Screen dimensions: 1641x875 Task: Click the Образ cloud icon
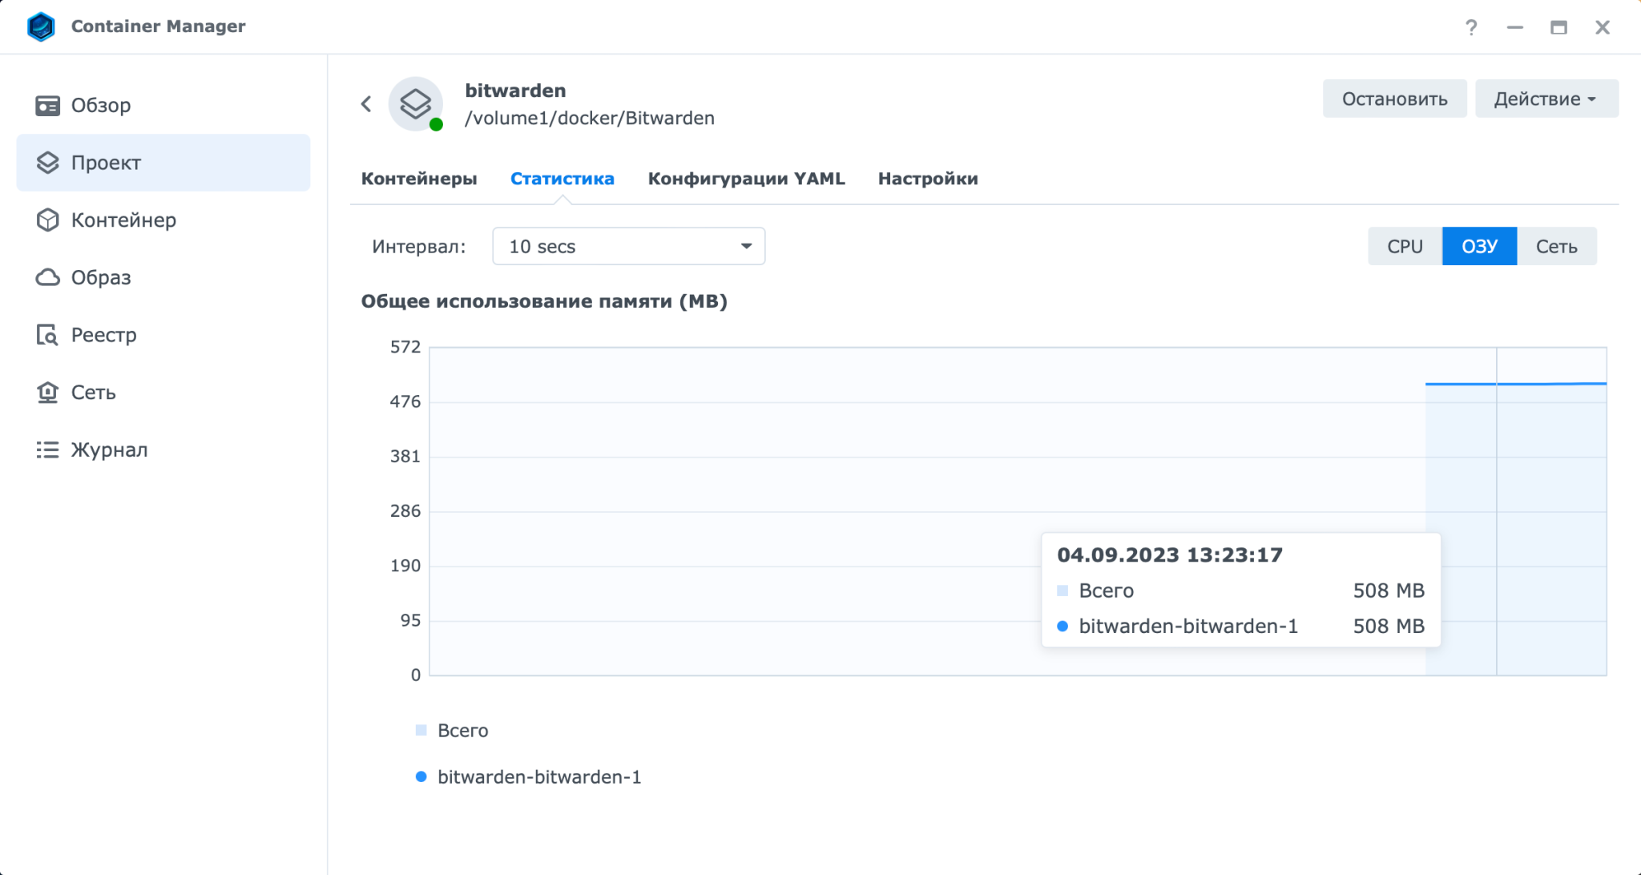[x=47, y=277]
